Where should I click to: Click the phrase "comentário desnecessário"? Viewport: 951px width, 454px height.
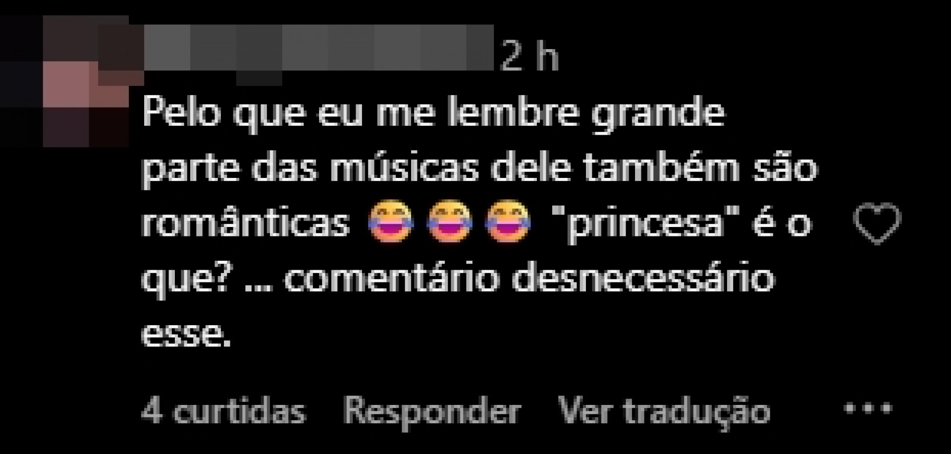point(528,279)
